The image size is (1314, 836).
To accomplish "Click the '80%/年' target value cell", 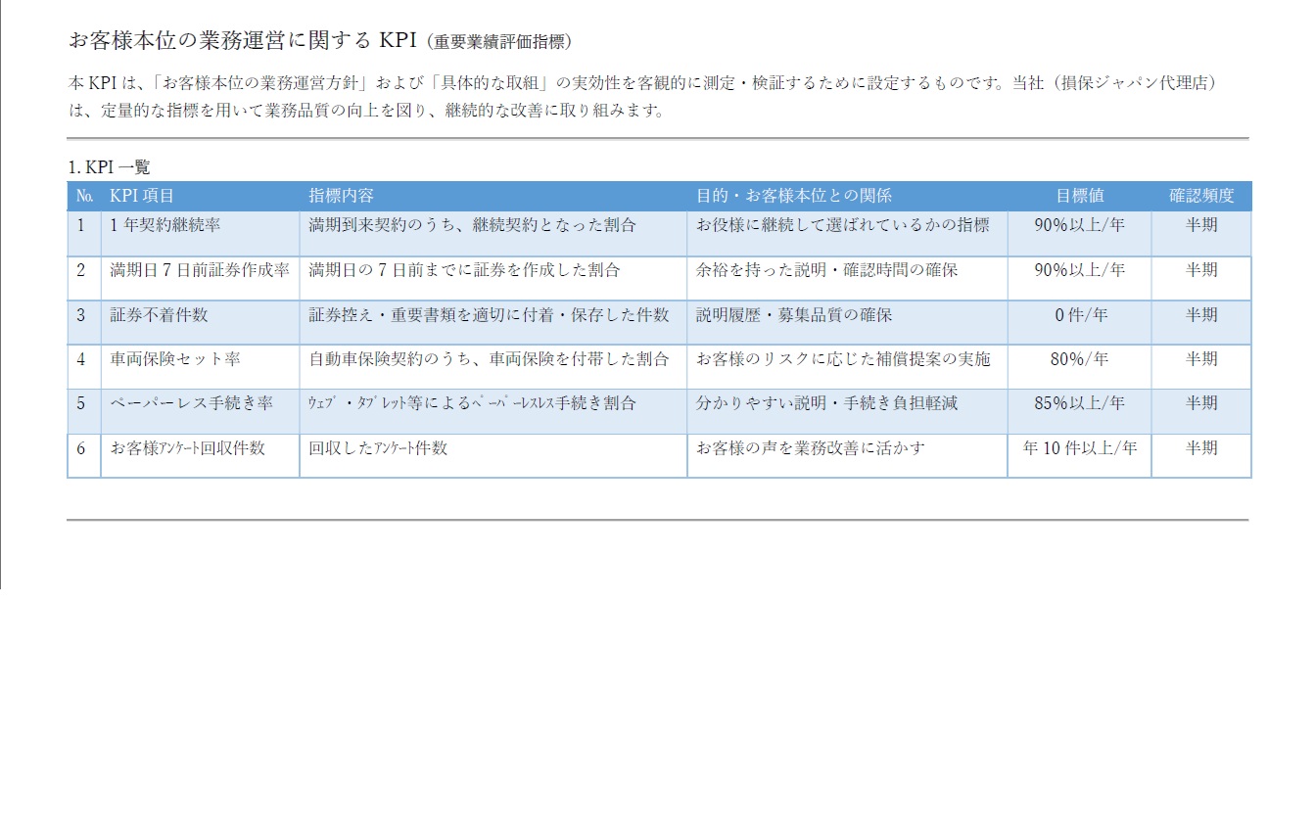I will [x=1079, y=360].
